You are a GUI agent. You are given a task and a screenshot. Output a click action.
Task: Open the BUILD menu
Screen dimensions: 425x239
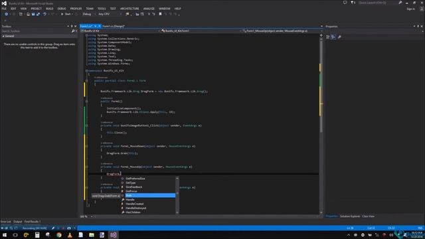(50, 9)
